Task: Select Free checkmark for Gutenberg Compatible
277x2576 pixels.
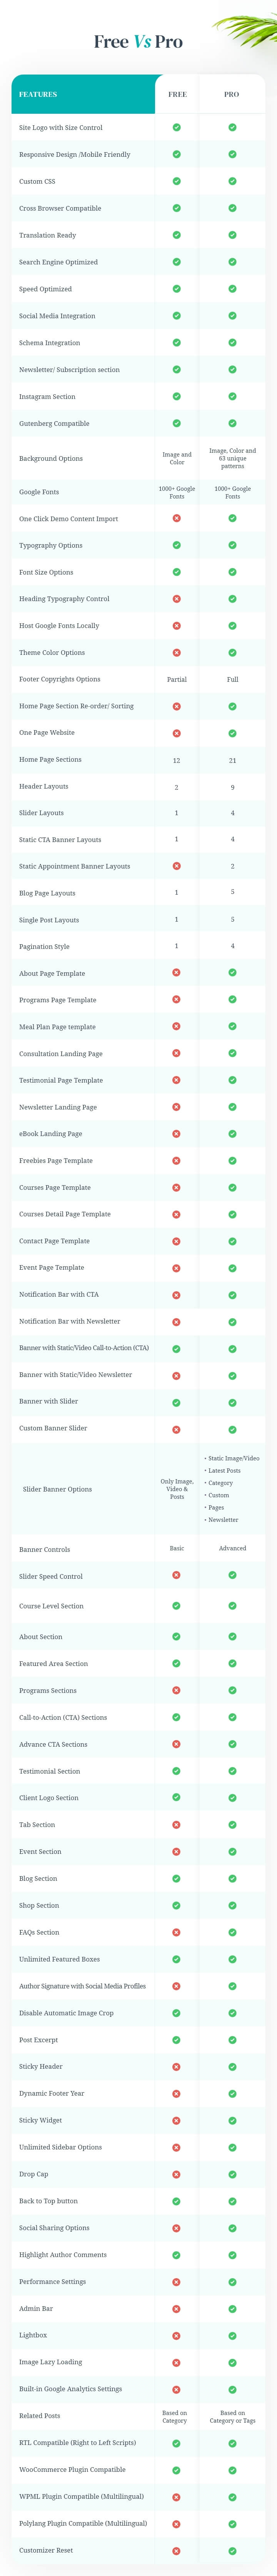Action: coord(177,424)
